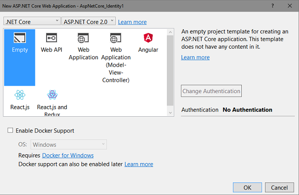
Task: Confirm with the OK button
Action: (247, 188)
